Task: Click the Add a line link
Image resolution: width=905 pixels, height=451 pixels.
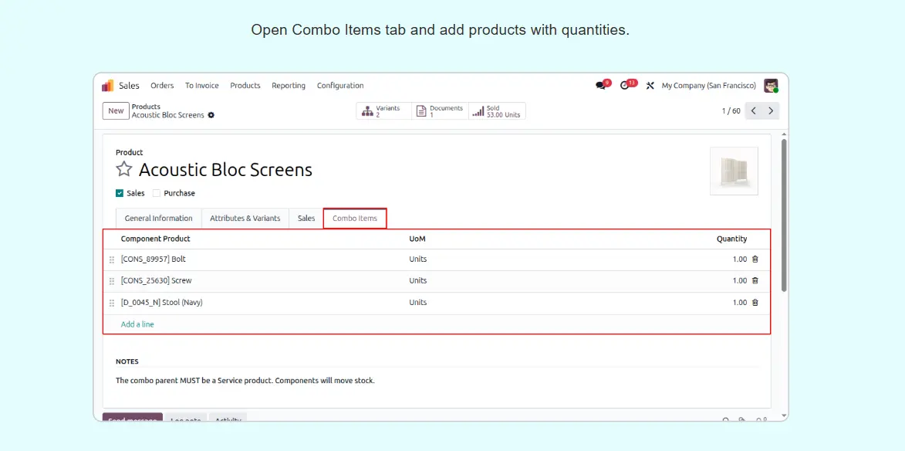Action: click(137, 324)
